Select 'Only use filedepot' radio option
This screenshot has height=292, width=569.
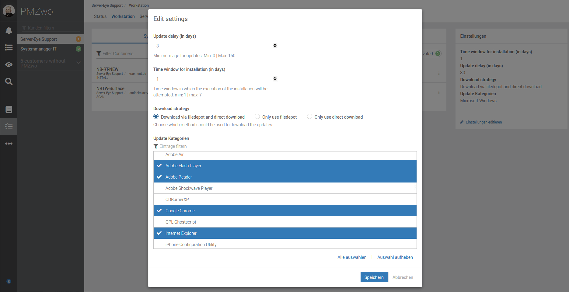click(x=257, y=117)
